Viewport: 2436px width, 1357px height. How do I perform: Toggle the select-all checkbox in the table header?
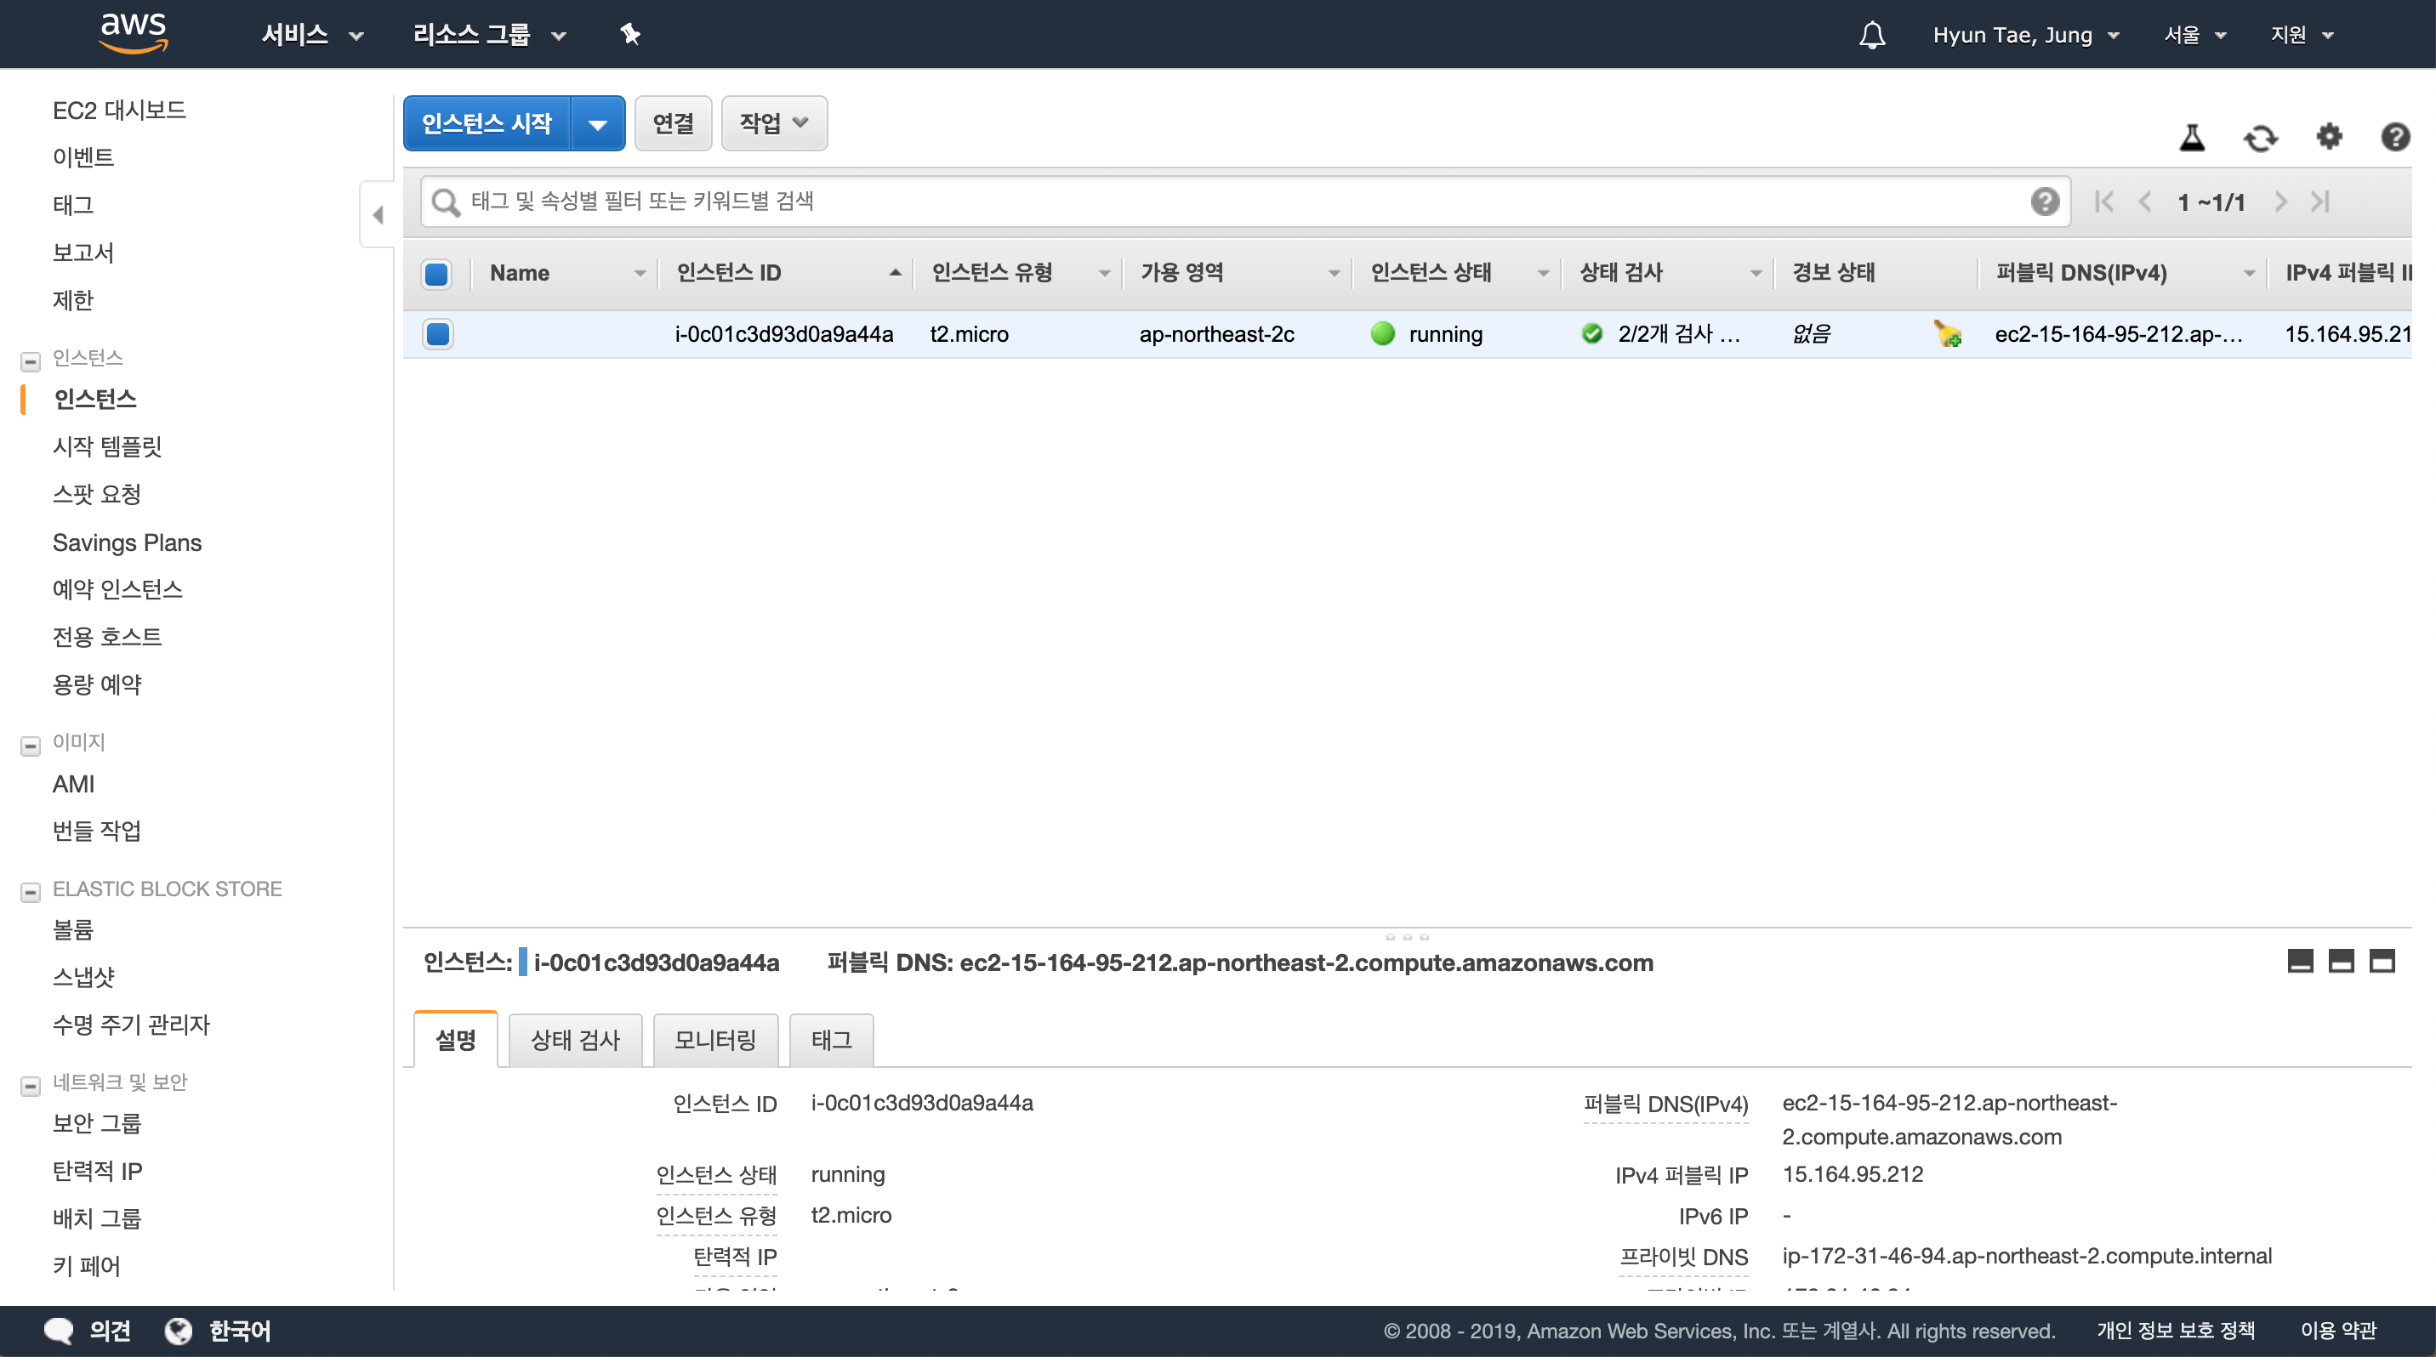coord(437,274)
